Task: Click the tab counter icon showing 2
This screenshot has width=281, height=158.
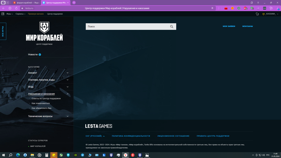Action: click(3, 3)
